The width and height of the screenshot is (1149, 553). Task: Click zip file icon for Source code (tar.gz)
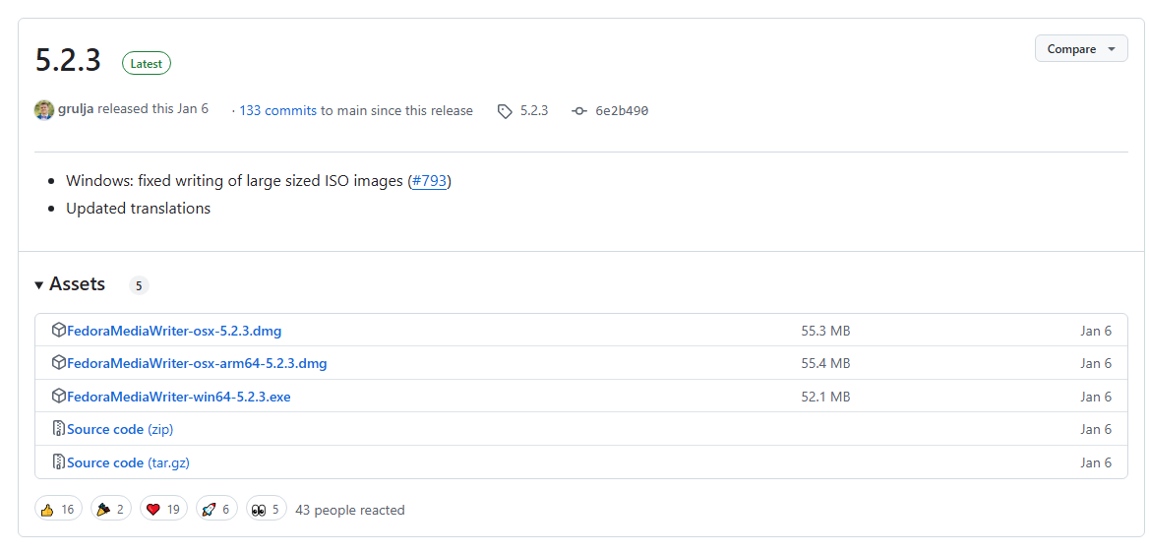[59, 462]
